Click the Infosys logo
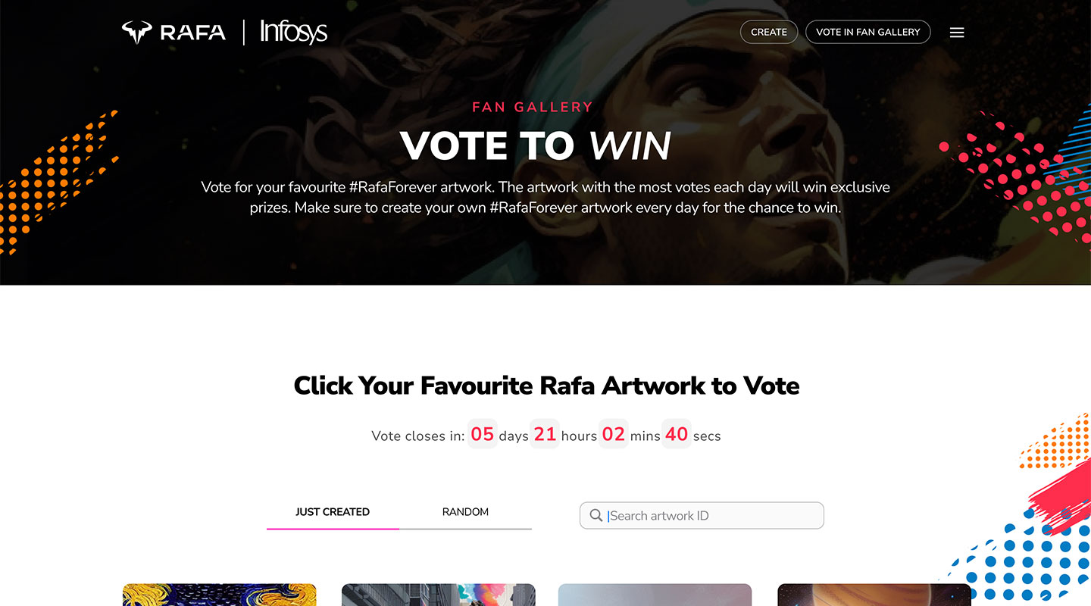This screenshot has height=606, width=1091. tap(293, 32)
